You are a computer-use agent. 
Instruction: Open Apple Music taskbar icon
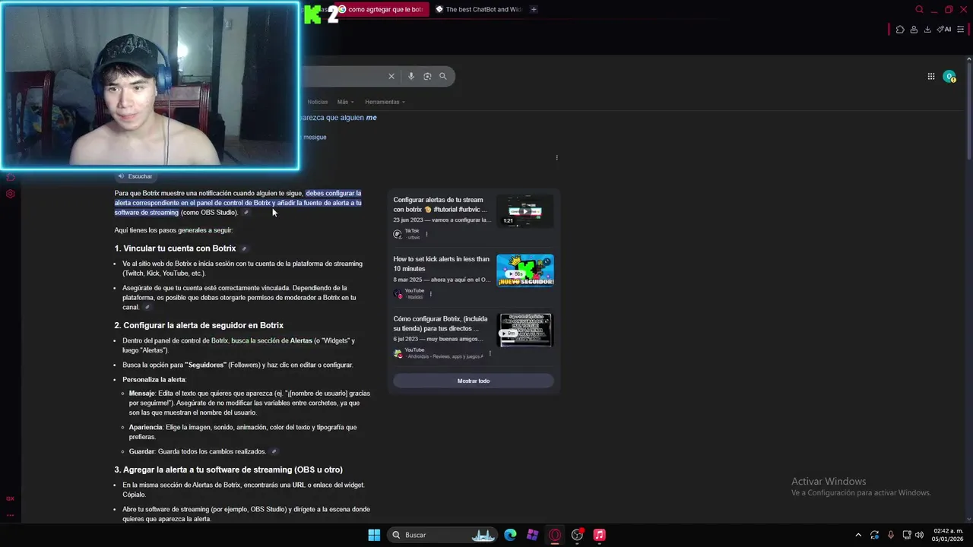click(599, 535)
